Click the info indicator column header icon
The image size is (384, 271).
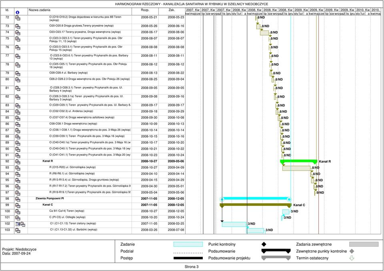click(x=17, y=12)
